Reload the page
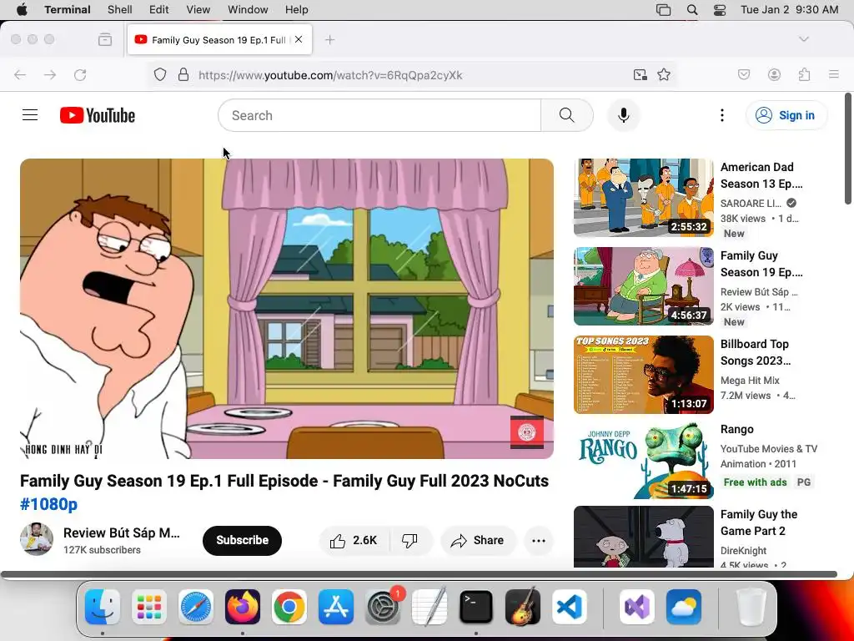Image resolution: width=854 pixels, height=641 pixels. point(80,74)
